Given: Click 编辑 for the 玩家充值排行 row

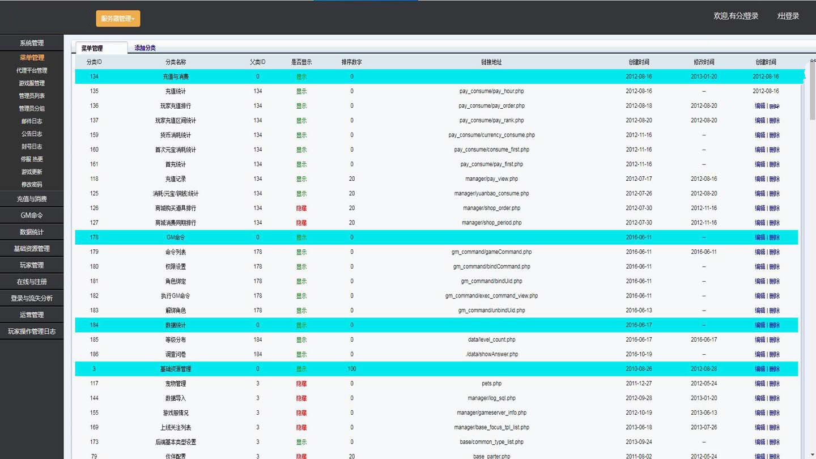Looking at the screenshot, I should coord(760,106).
